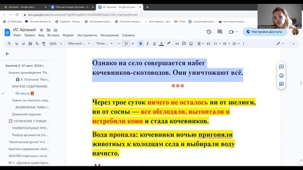Collapse the outline section with dash marker

[3, 93]
